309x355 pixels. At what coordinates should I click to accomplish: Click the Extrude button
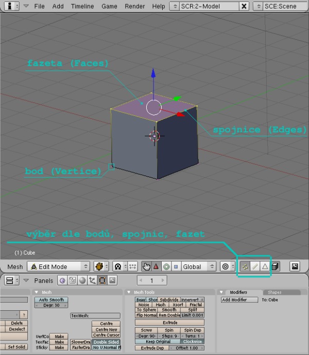click(x=170, y=323)
